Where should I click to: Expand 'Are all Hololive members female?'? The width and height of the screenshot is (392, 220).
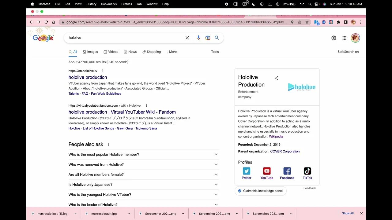(143, 174)
